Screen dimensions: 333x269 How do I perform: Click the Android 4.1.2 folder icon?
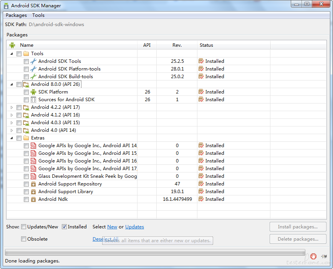(x=26, y=115)
